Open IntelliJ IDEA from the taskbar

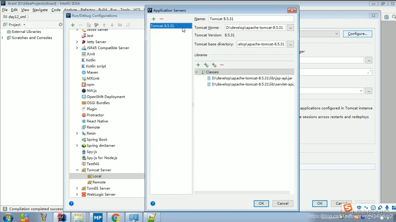[x=62, y=217]
